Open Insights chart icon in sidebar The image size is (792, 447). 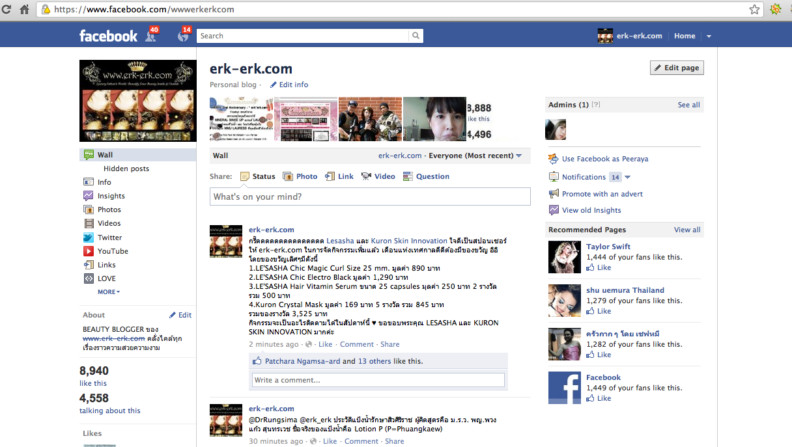coord(89,196)
